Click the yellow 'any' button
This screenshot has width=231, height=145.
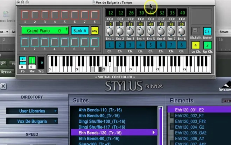[94, 31]
